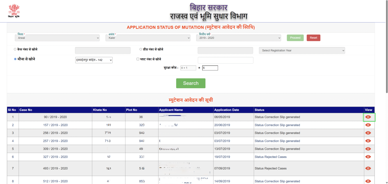Open the view icon for case 493 / 2019 - 2020
388x184 pixels.
(368, 168)
